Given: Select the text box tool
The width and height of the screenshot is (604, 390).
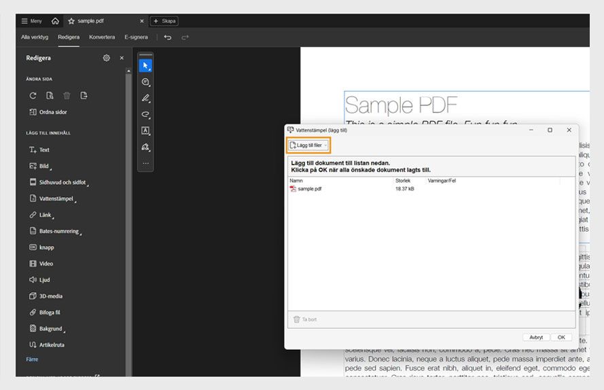Looking at the screenshot, I should (145, 130).
